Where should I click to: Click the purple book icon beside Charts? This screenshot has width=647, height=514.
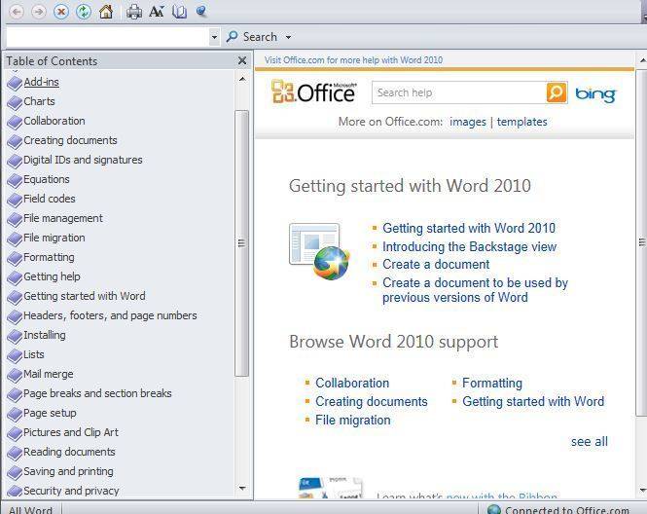click(15, 102)
